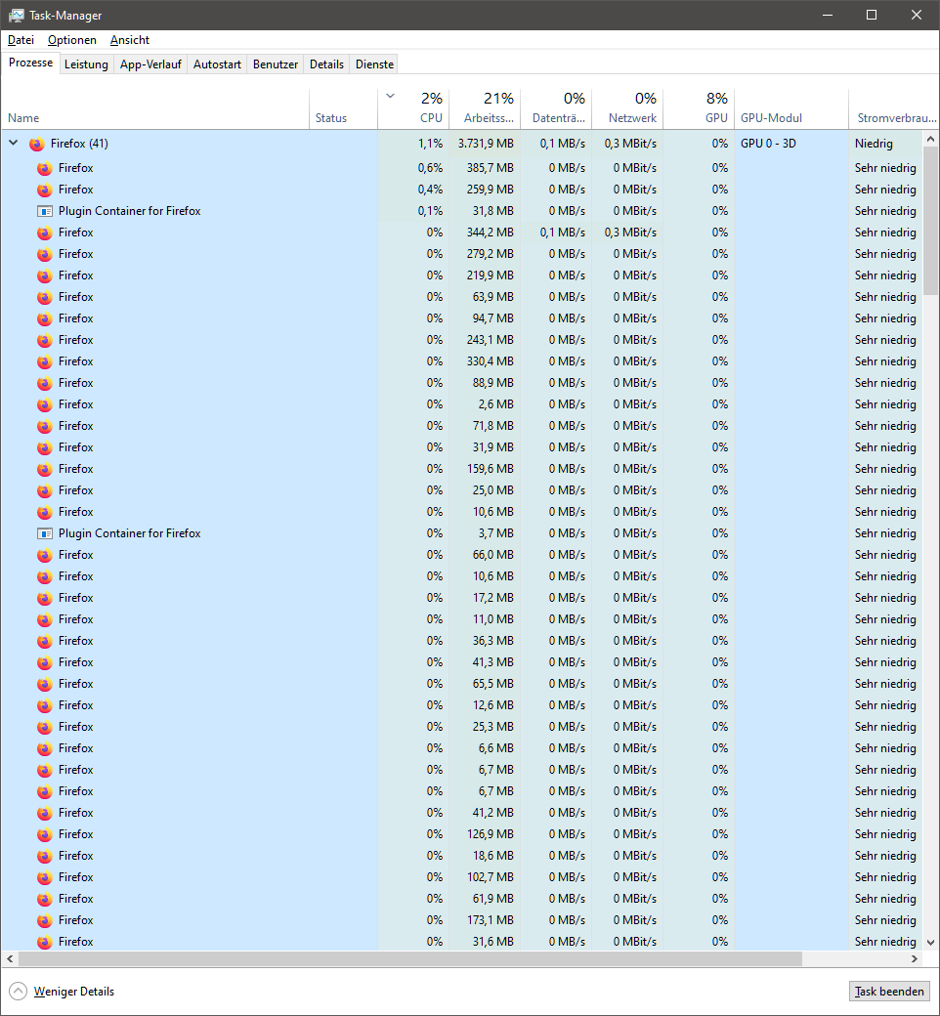Click vertical scrollbar down arrow
Image resolution: width=940 pixels, height=1016 pixels.
tap(931, 942)
